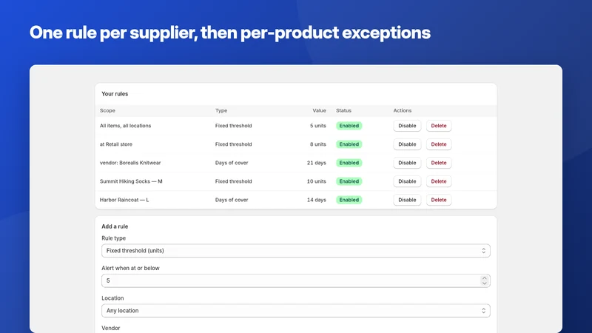592x333 pixels.
Task: Select 'Summit Hiking Socks — M' scope text
Action: point(131,181)
